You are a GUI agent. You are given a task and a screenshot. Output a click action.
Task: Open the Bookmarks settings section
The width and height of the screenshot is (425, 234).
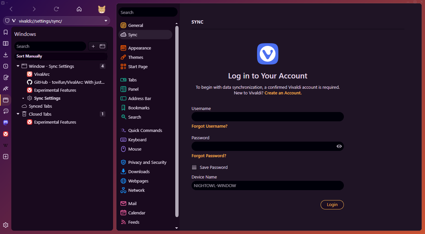click(x=145, y=108)
